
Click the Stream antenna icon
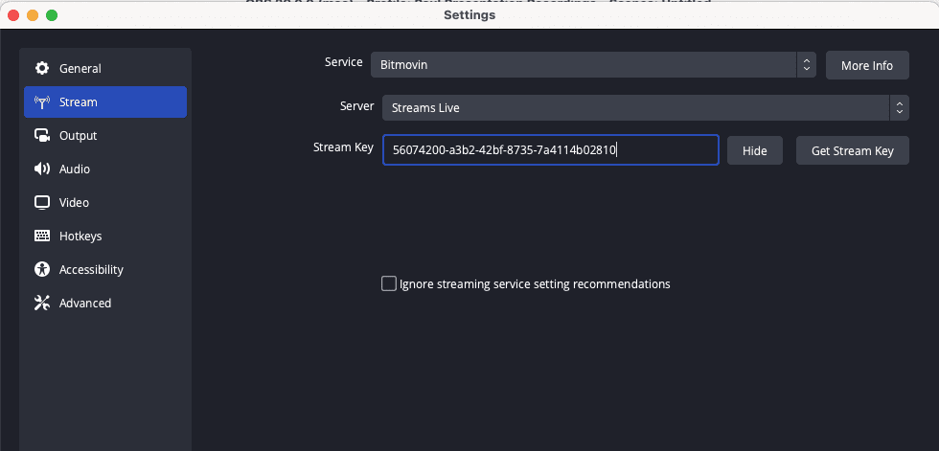[x=42, y=102]
